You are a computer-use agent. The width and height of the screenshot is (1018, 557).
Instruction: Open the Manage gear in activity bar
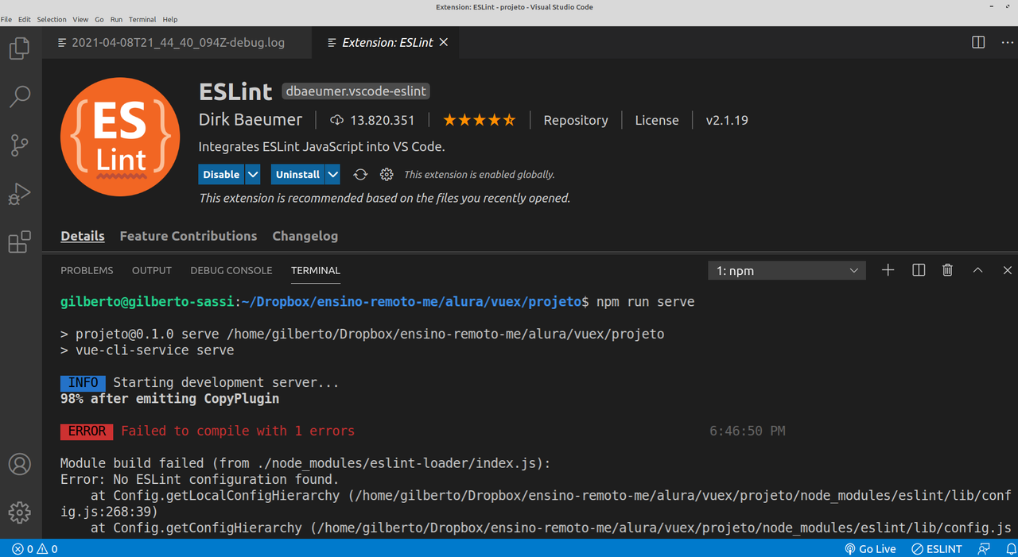tap(19, 513)
